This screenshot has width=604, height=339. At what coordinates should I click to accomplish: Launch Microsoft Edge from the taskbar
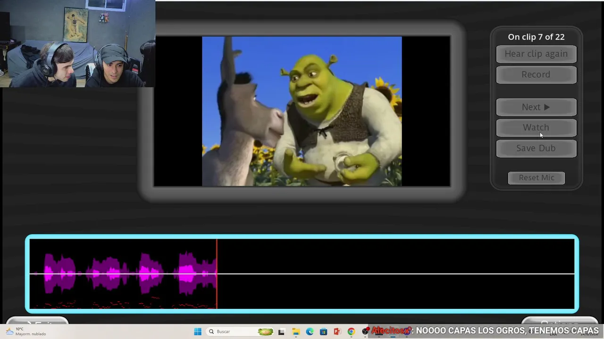(x=310, y=331)
